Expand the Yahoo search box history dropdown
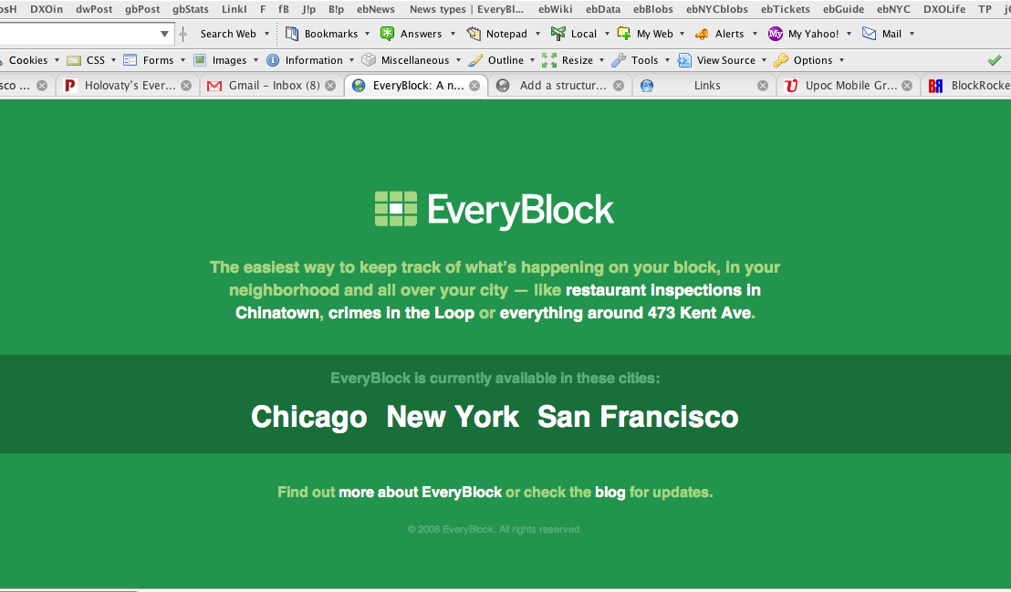 click(164, 34)
